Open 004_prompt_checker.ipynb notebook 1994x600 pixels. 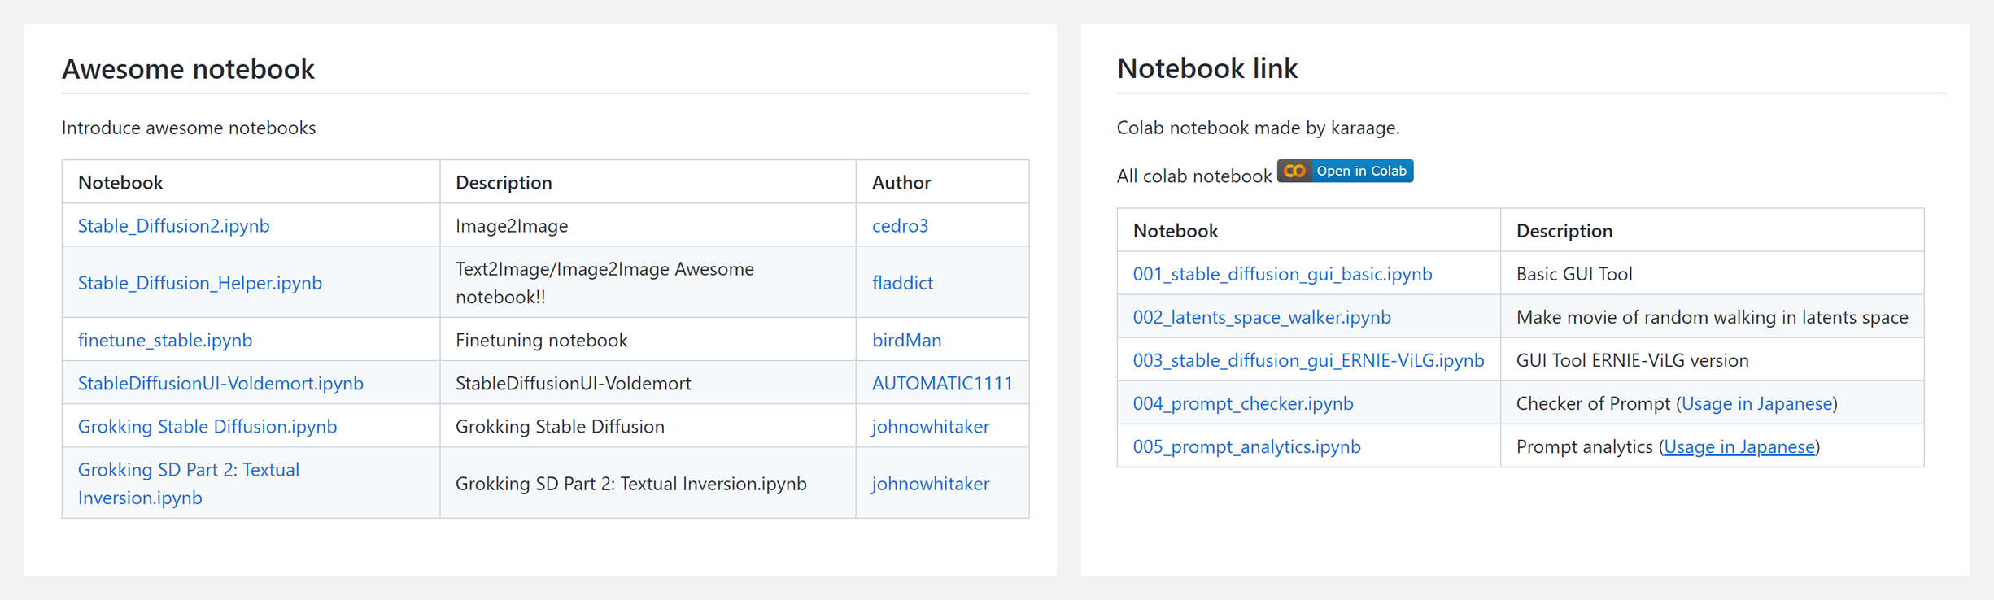click(1243, 403)
